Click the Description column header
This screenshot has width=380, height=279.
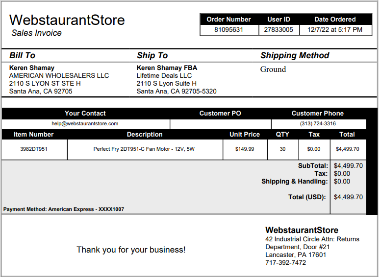pyautogui.click(x=145, y=135)
